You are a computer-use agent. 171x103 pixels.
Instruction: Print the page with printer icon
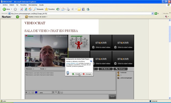click(68, 9)
